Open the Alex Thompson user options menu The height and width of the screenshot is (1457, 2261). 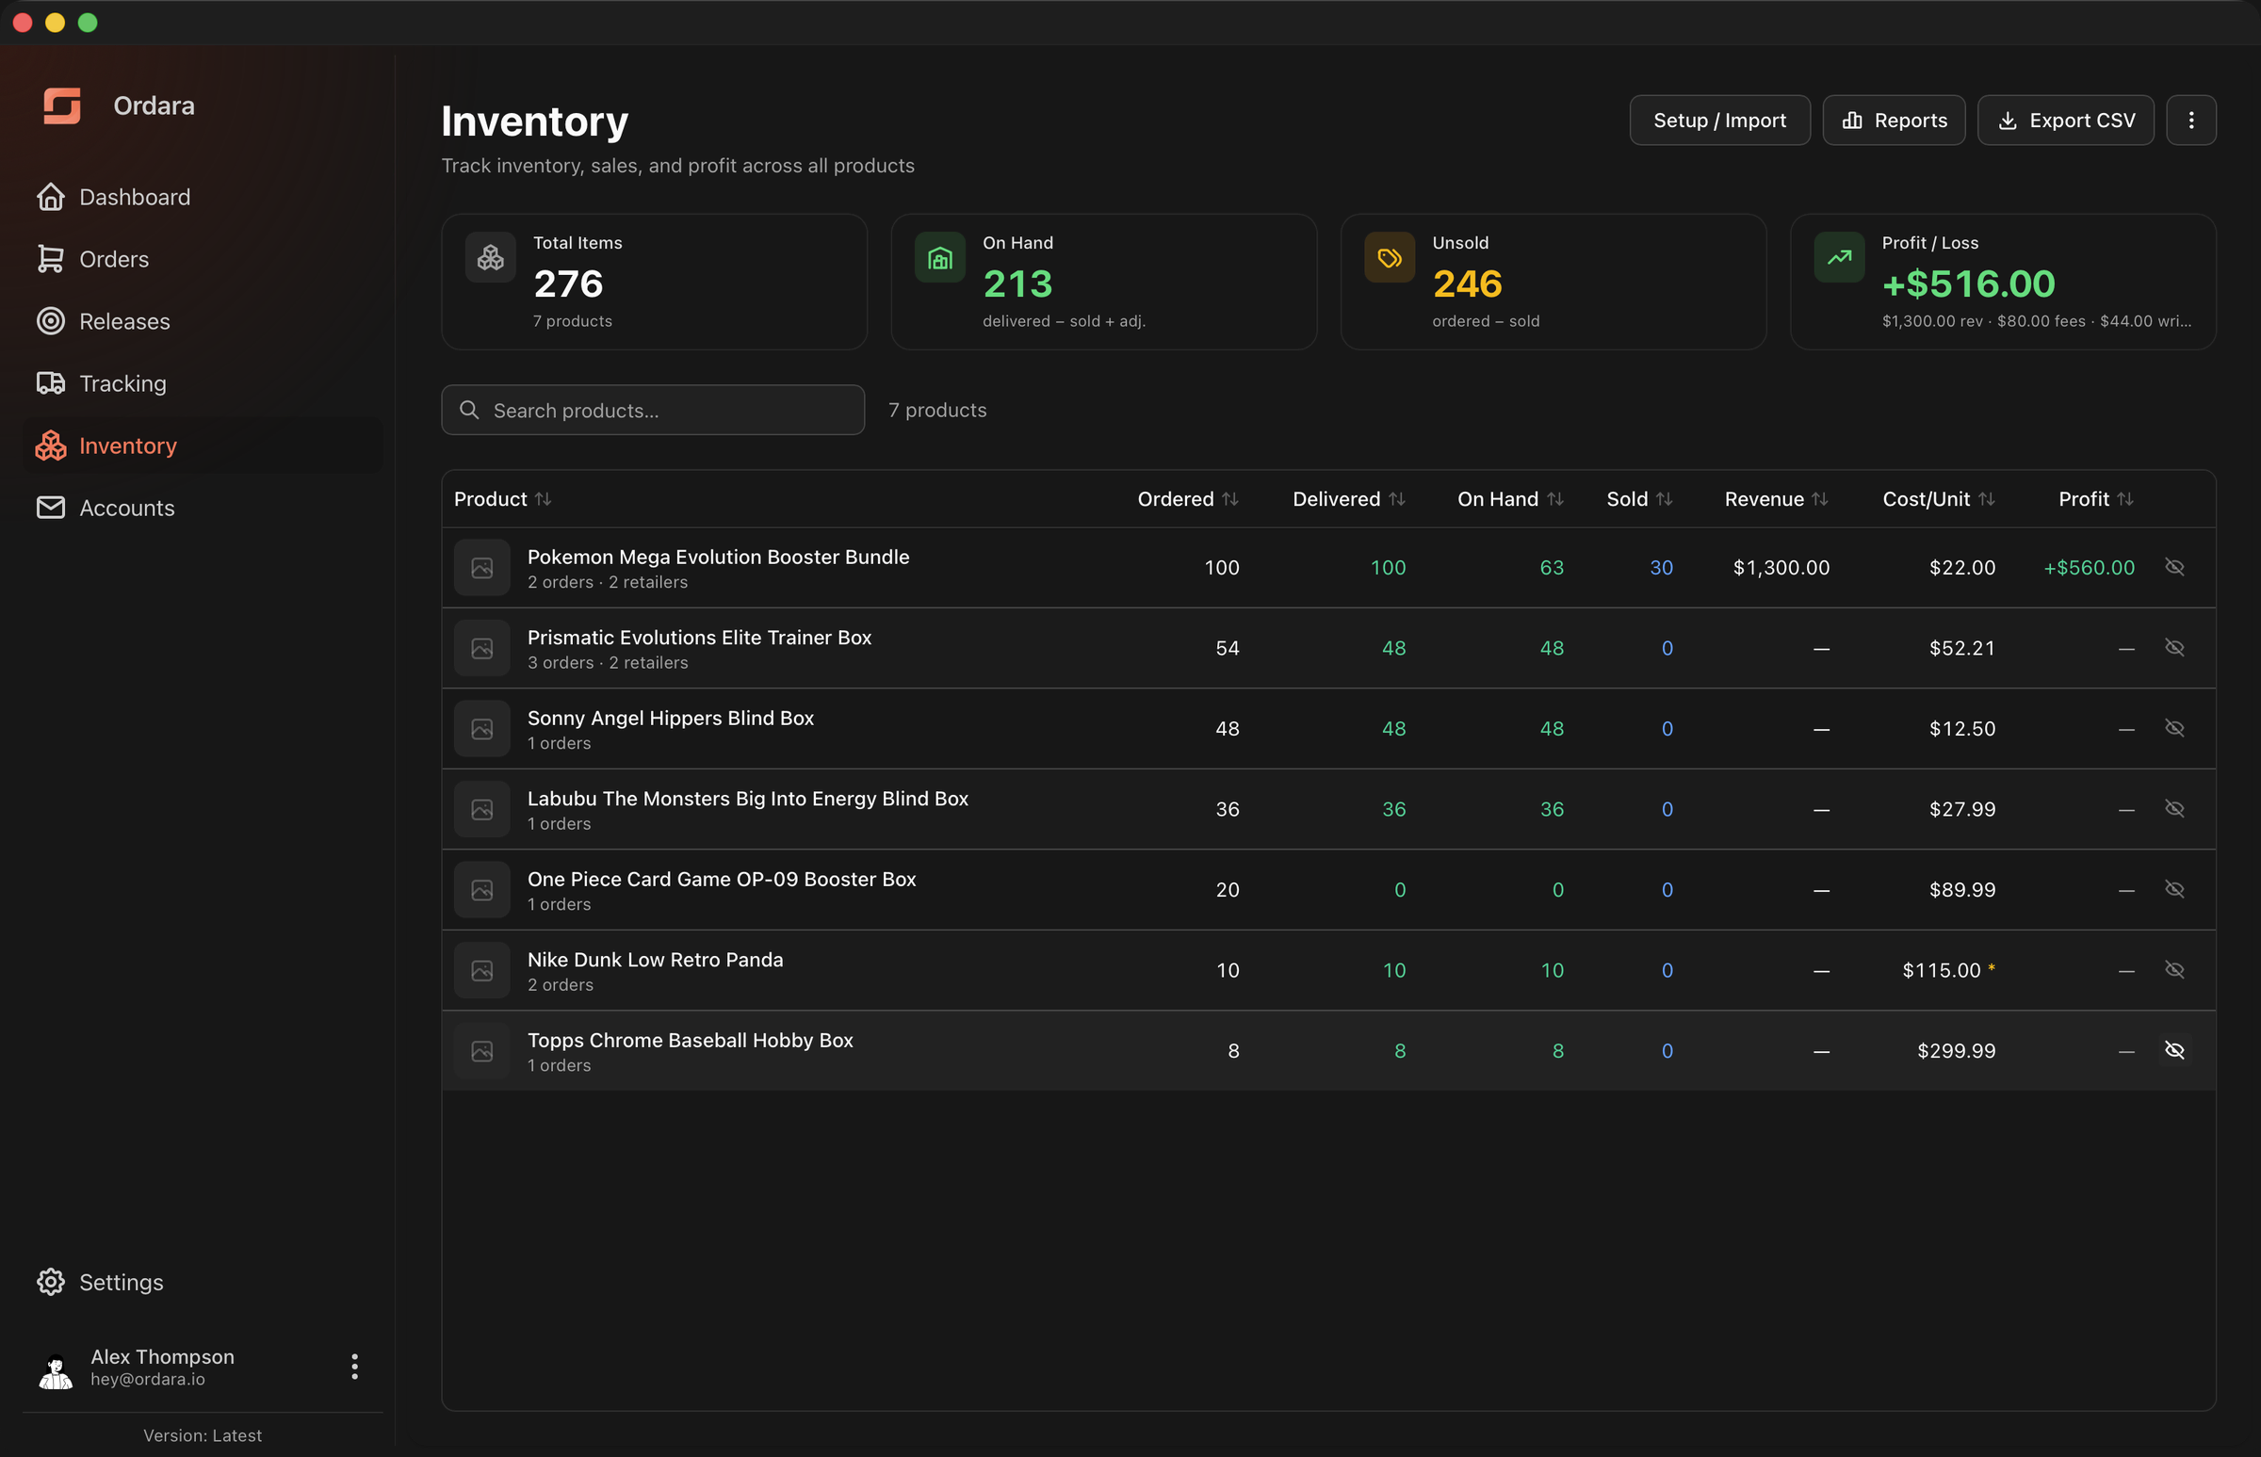[355, 1367]
